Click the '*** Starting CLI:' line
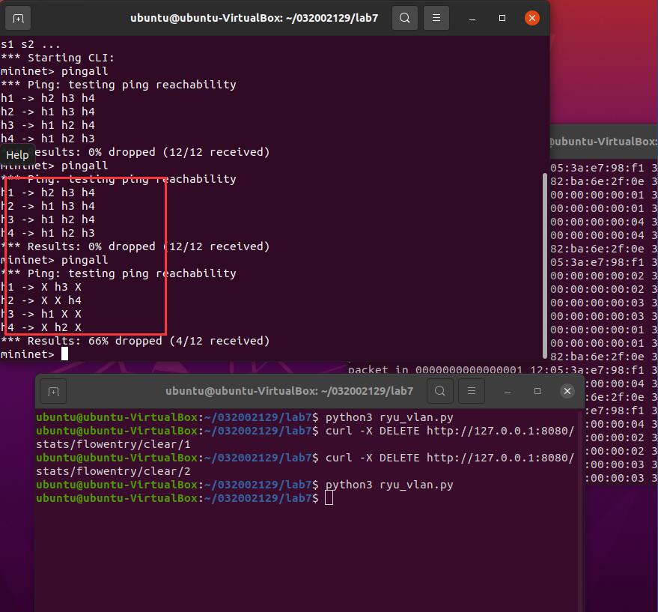Screen dimensions: 658x612 point(58,58)
